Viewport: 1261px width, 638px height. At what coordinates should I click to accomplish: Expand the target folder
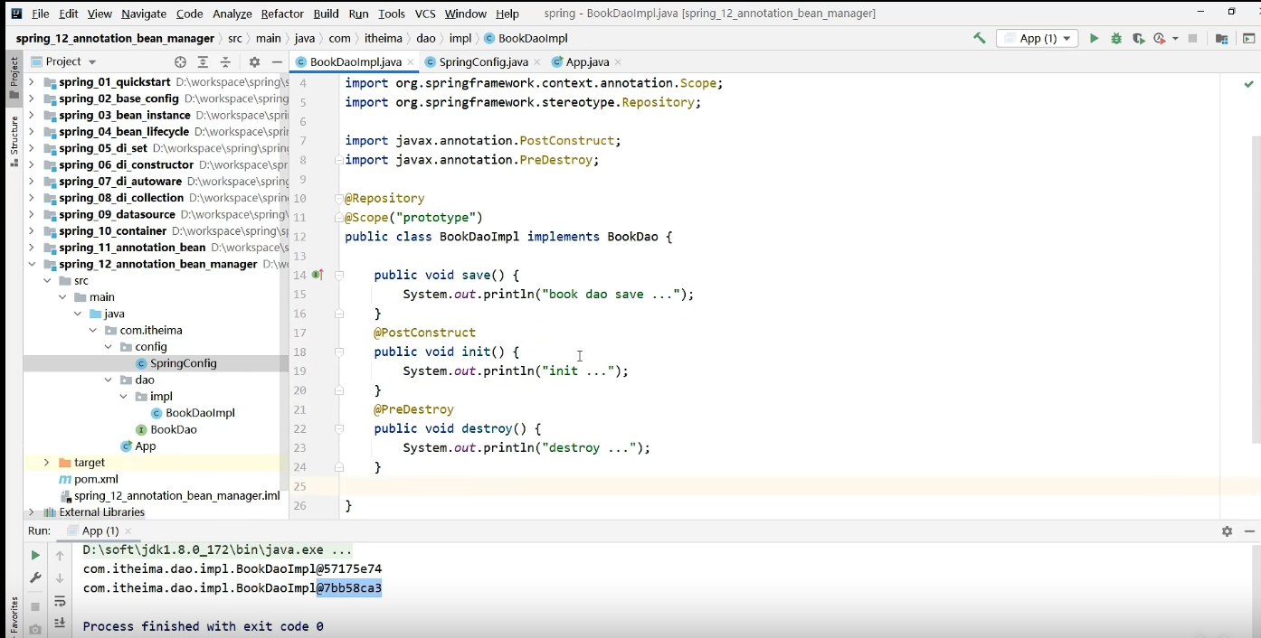[x=46, y=463]
